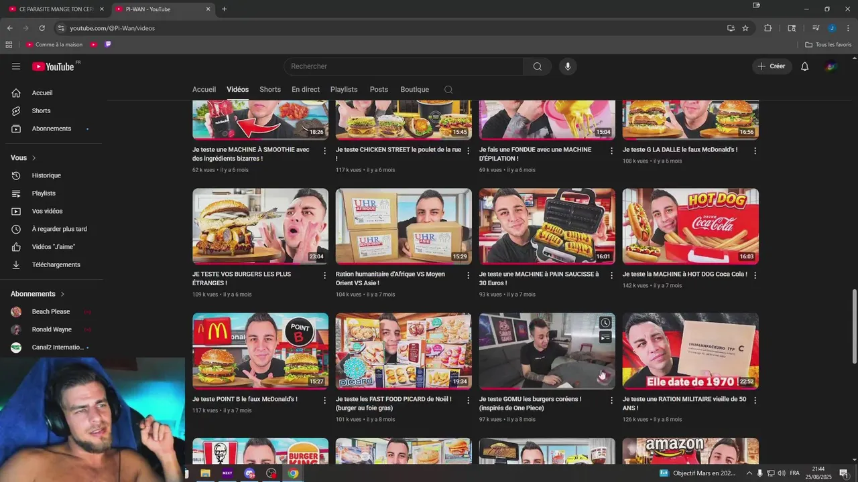
Task: Switch to Shorts channel tab
Action: tap(270, 90)
